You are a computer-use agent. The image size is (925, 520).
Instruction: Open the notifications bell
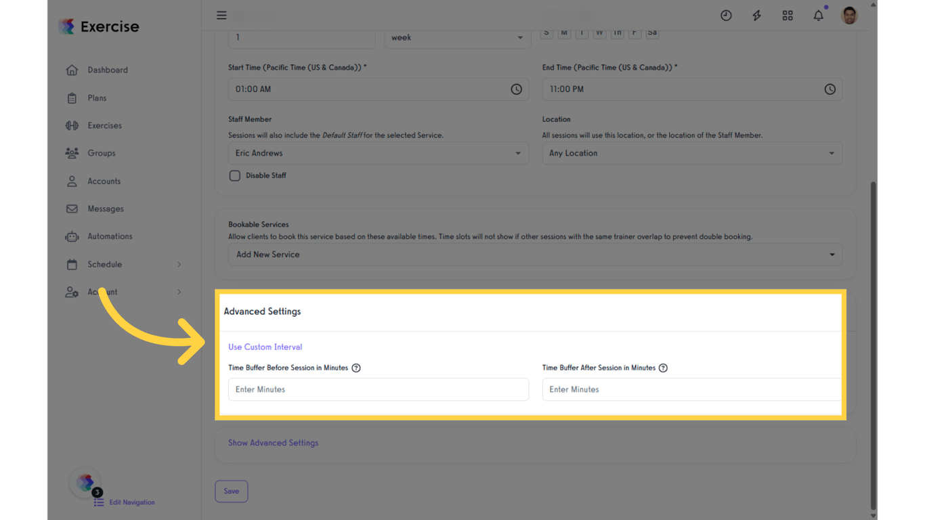pos(818,15)
